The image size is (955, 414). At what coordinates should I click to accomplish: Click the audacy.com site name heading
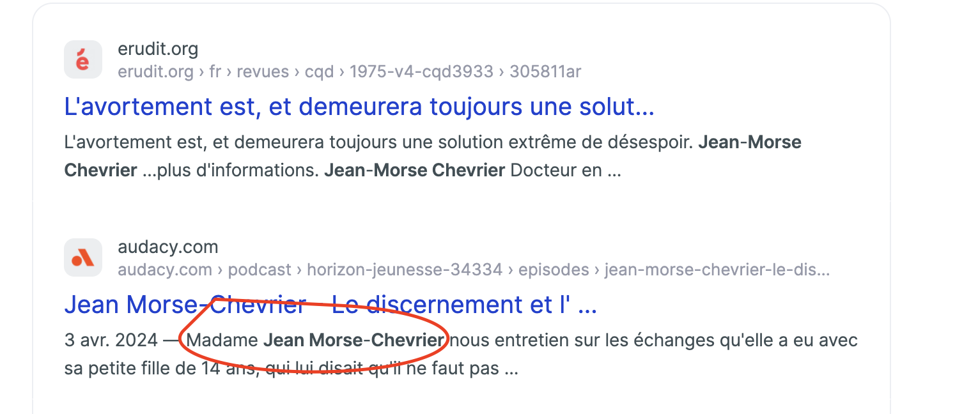[168, 247]
